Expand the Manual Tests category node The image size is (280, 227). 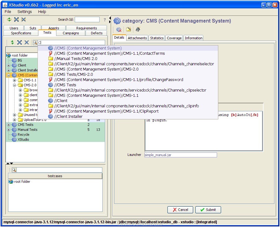(x=8, y=130)
